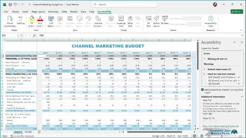Screen dimensions: 246x138
Task: Click the Insert Function fx icon
Action: (34, 36)
